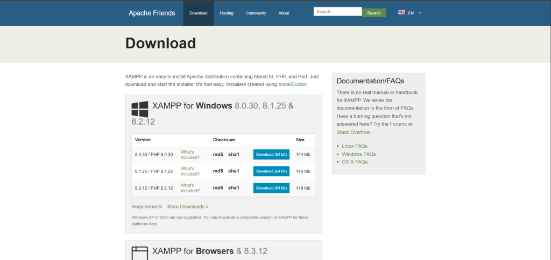Open What's Included for 8.0.30
The image size is (551, 260).
click(x=190, y=155)
